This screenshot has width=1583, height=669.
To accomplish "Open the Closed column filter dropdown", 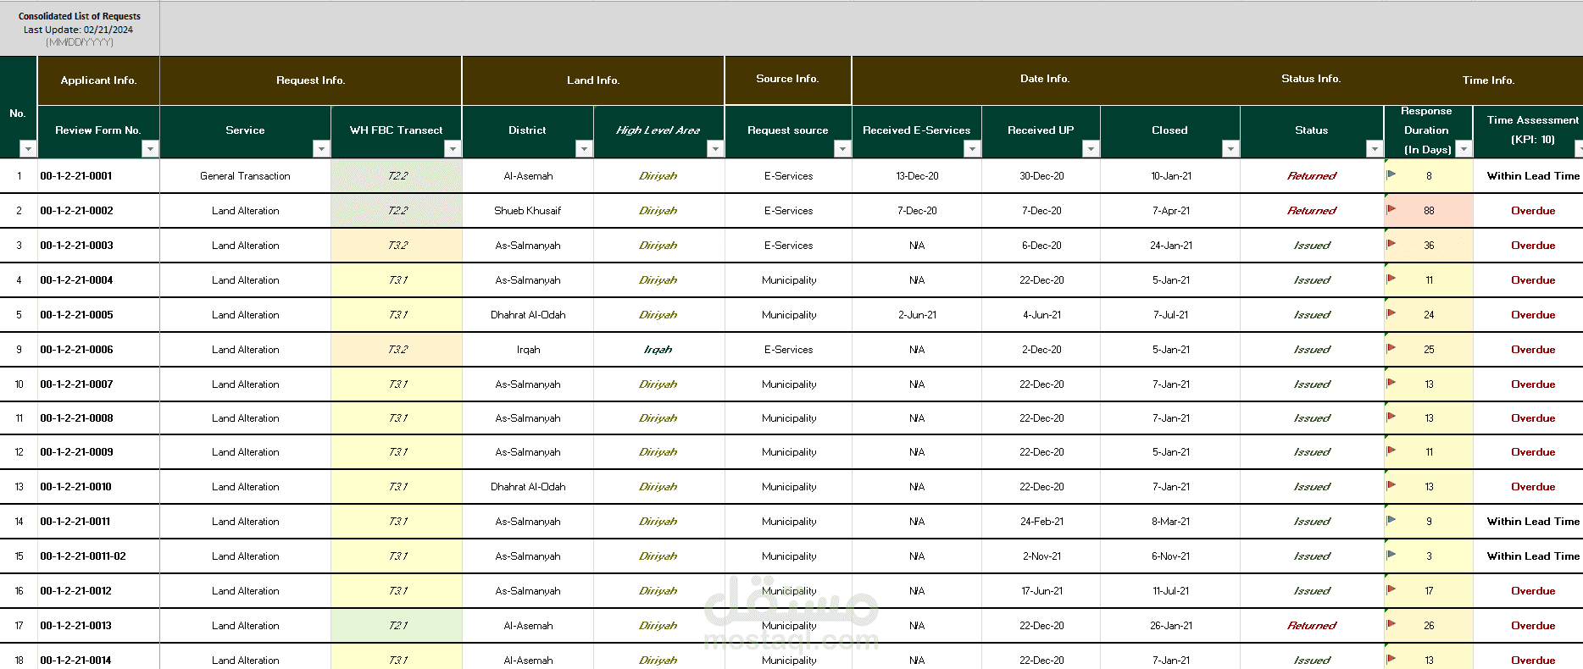I will click(1230, 149).
